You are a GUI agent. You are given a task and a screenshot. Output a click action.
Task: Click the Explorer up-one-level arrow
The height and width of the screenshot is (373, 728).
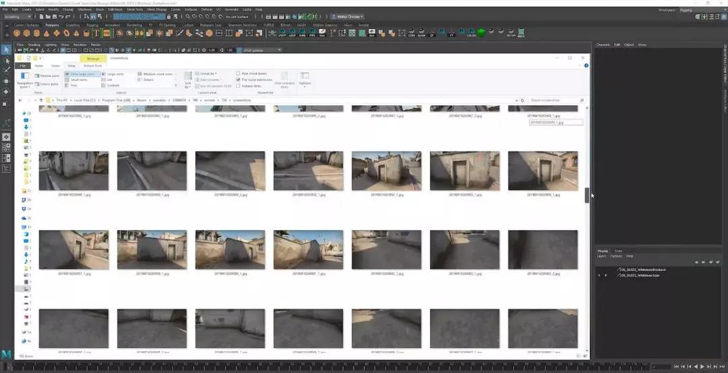[x=41, y=101]
